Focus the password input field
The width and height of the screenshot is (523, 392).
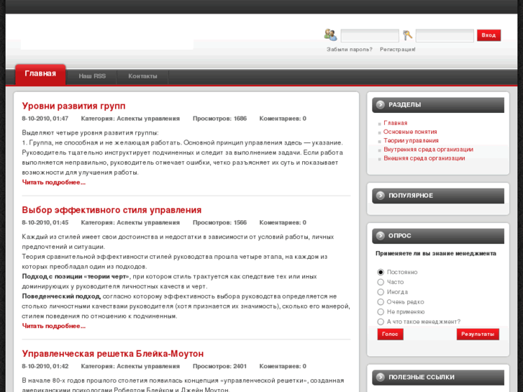[x=445, y=35]
